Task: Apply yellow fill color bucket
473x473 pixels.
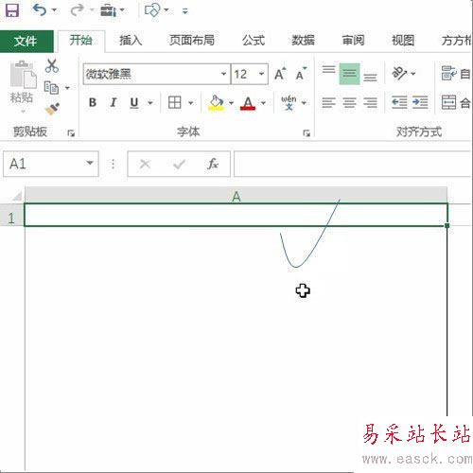Action: click(216, 103)
